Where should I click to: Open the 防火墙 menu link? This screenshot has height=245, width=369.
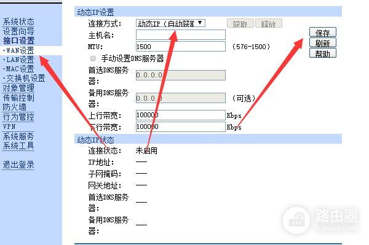coord(14,107)
